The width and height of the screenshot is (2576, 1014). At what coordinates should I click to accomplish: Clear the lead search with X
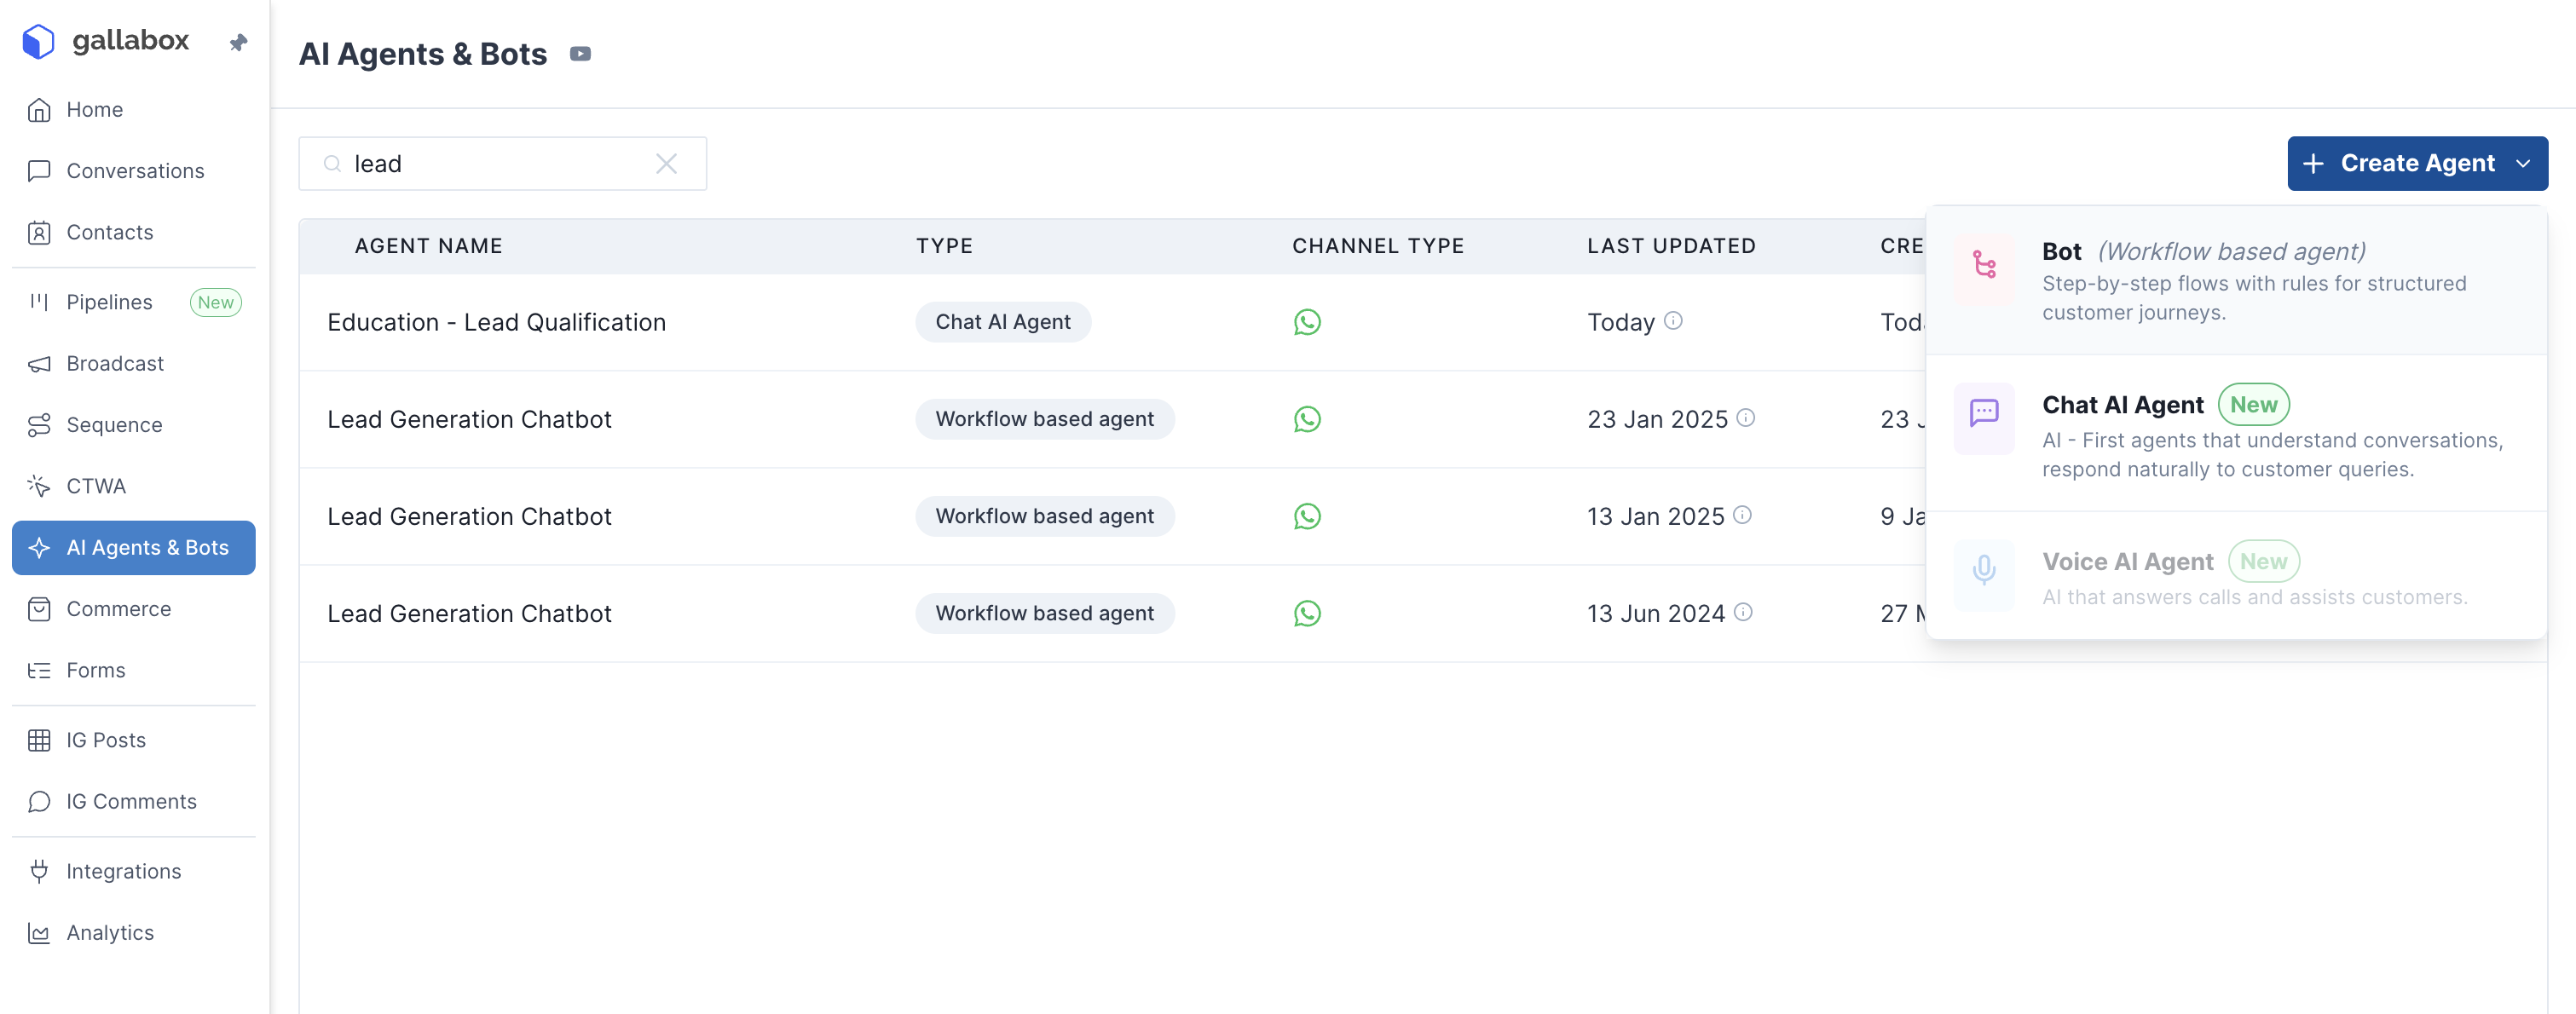tap(666, 164)
